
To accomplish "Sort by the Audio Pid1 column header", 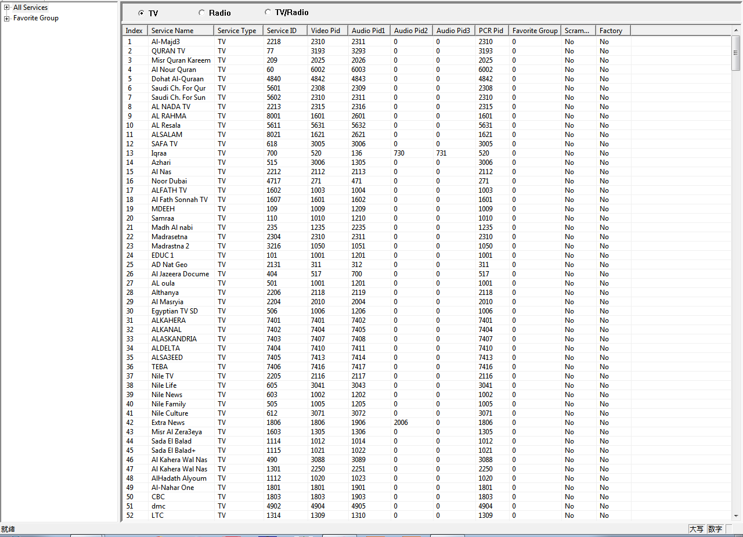I will pyautogui.click(x=369, y=30).
